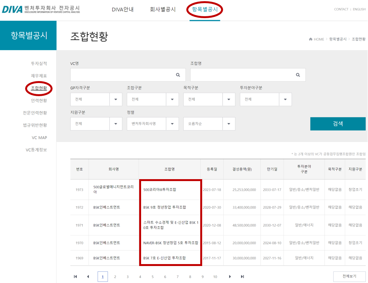Click the CONTACT link

coord(341,9)
